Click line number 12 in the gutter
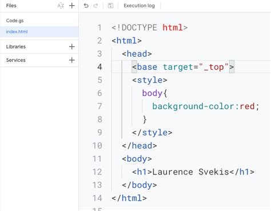The width and height of the screenshot is (271, 211). (x=97, y=172)
